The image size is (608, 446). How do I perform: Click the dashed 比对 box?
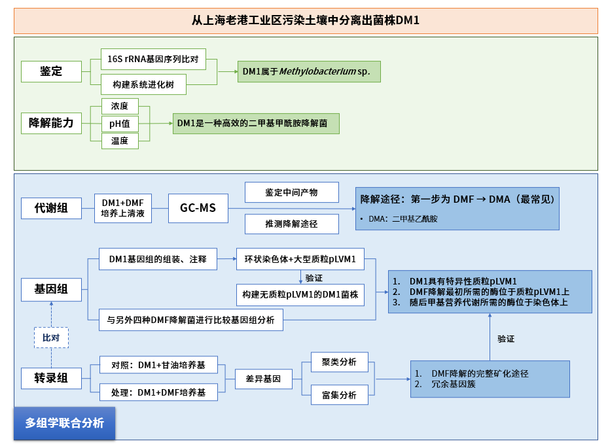click(x=51, y=337)
